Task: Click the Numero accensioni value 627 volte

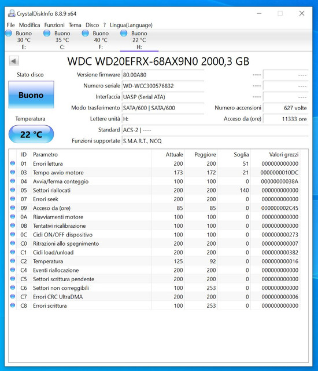Action: (x=286, y=108)
